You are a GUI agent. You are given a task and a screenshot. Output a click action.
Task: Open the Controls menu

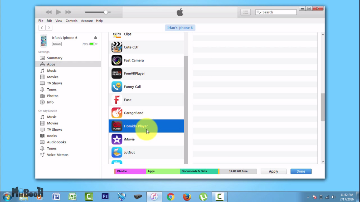pyautogui.click(x=72, y=21)
